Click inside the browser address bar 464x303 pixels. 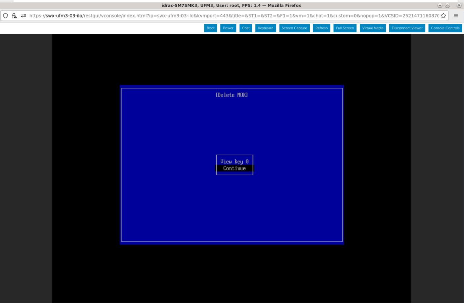click(207, 15)
